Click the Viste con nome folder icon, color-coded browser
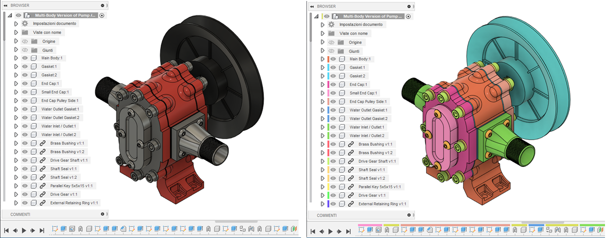Image resolution: width=606 pixels, height=238 pixels. click(x=331, y=33)
